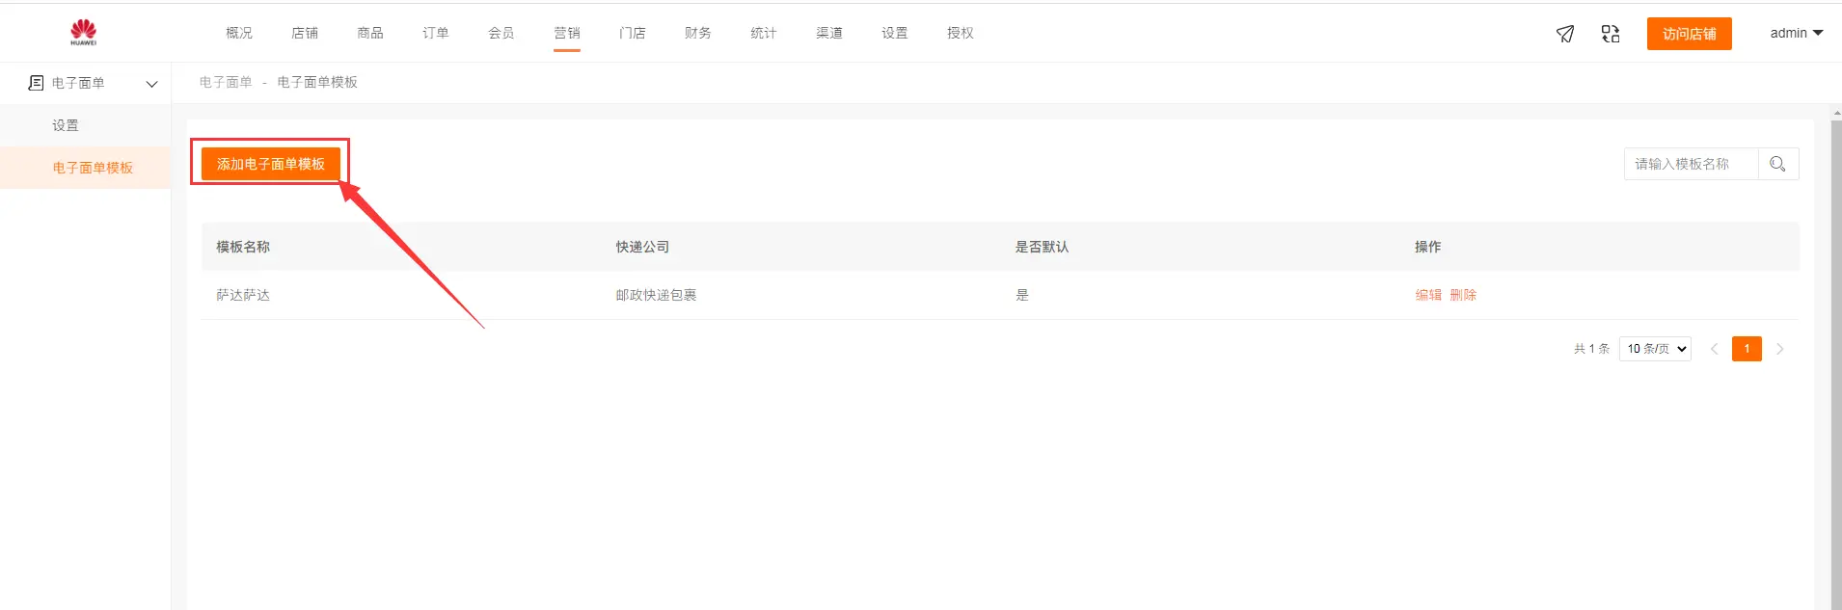Click 编辑 for template 萨达萨达

(x=1428, y=295)
